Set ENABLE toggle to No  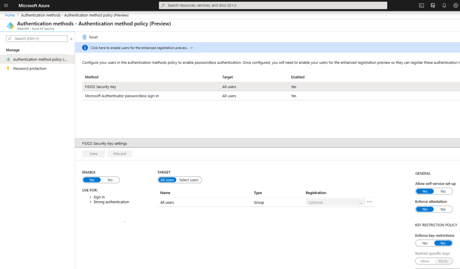110,180
